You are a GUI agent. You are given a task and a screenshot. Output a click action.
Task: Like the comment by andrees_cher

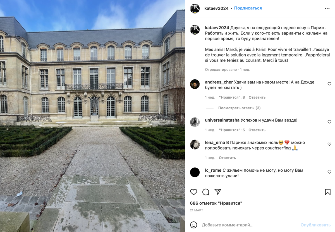329,84
